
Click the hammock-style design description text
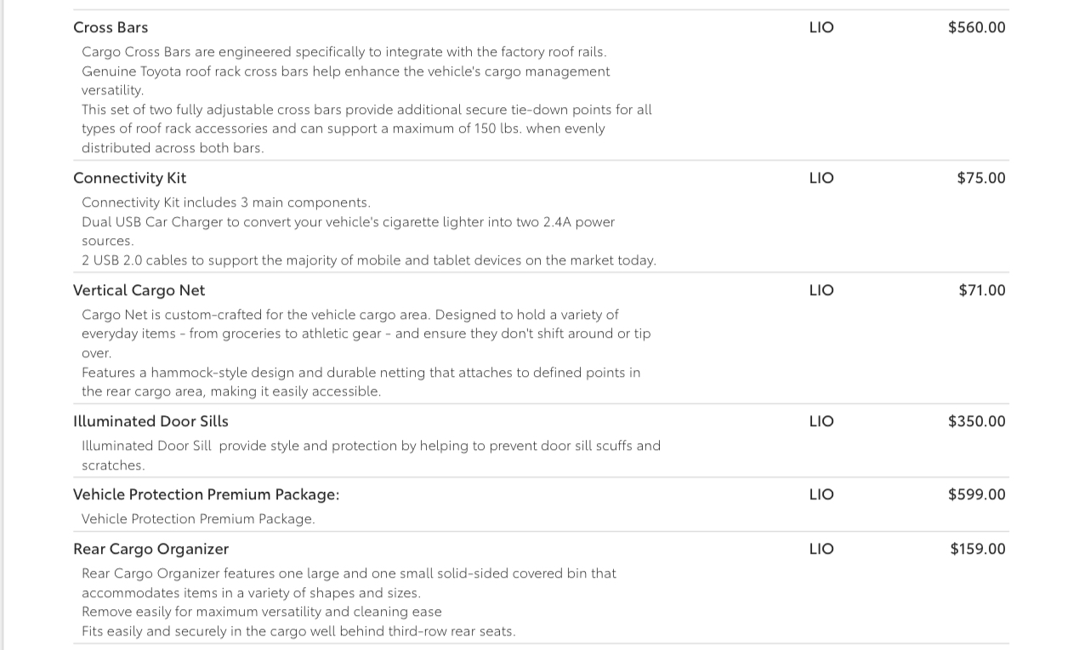[361, 382]
